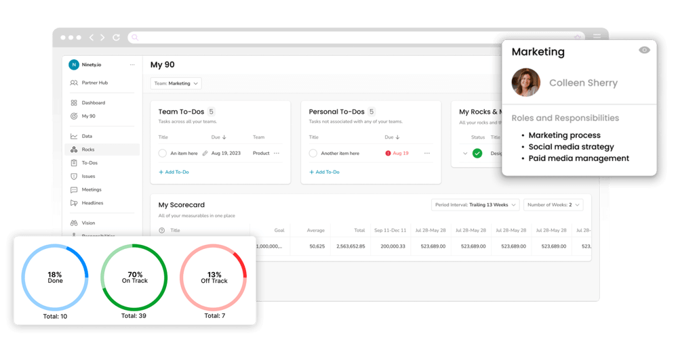Click Add To-Do under Team To-Dos

click(x=174, y=172)
